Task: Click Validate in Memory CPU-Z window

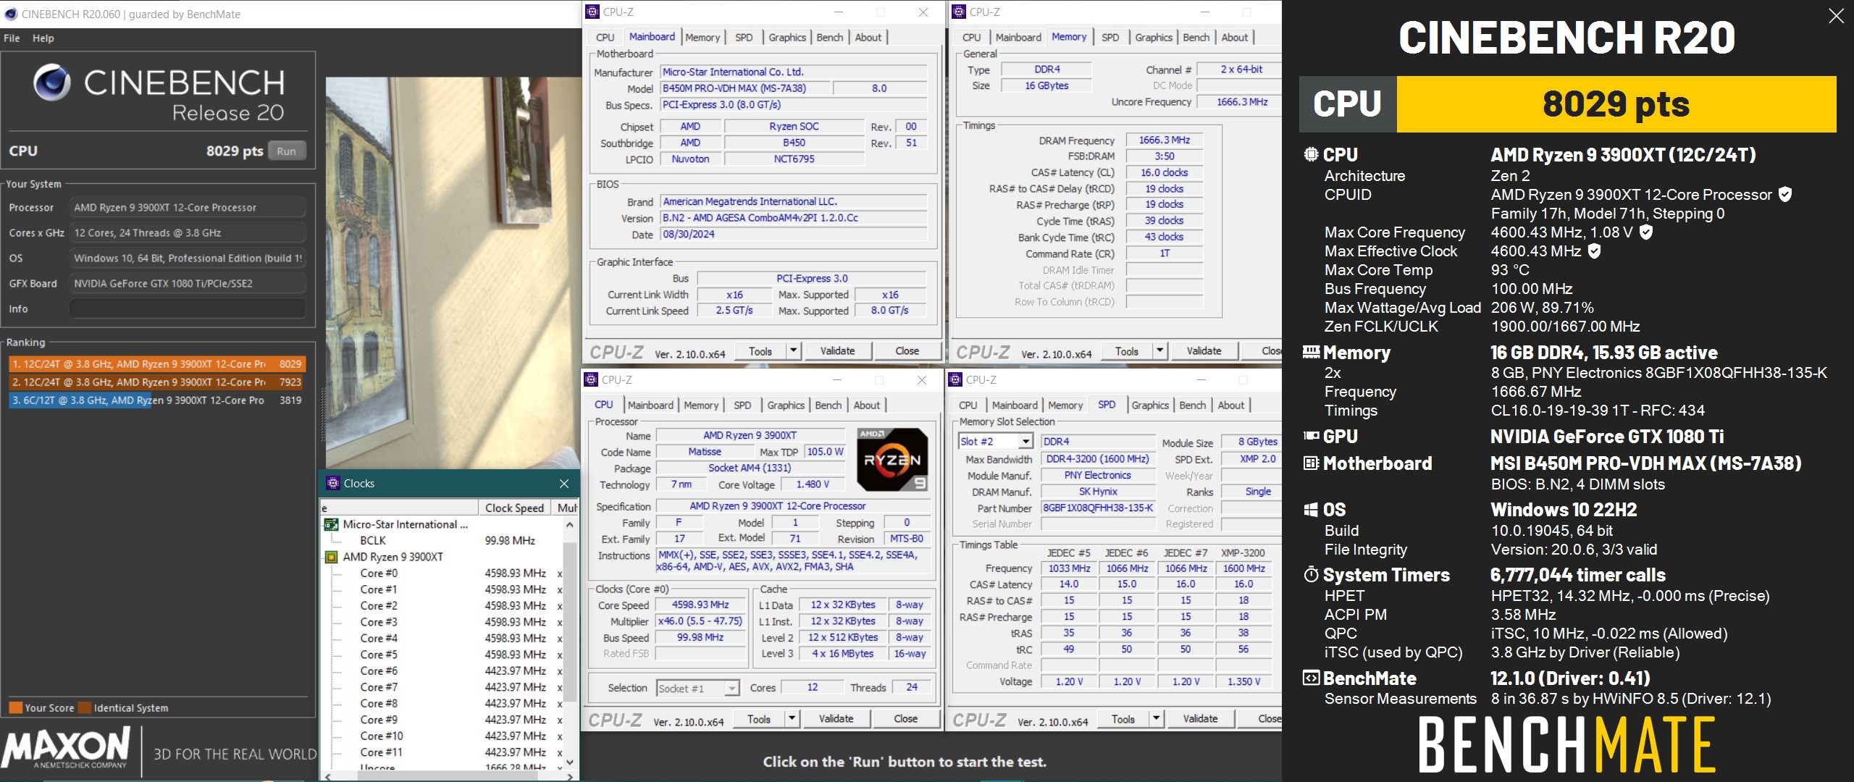Action: 1204,351
